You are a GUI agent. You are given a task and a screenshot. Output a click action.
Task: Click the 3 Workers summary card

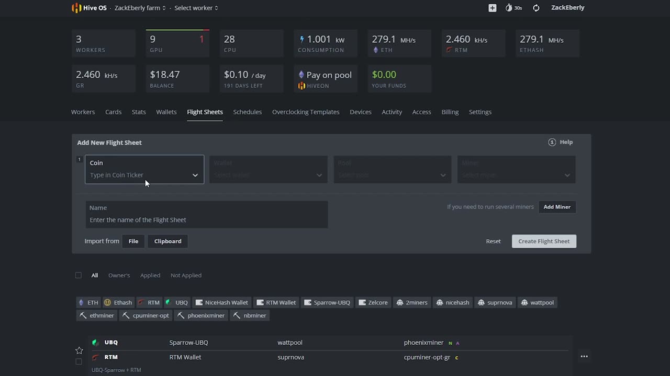[104, 43]
